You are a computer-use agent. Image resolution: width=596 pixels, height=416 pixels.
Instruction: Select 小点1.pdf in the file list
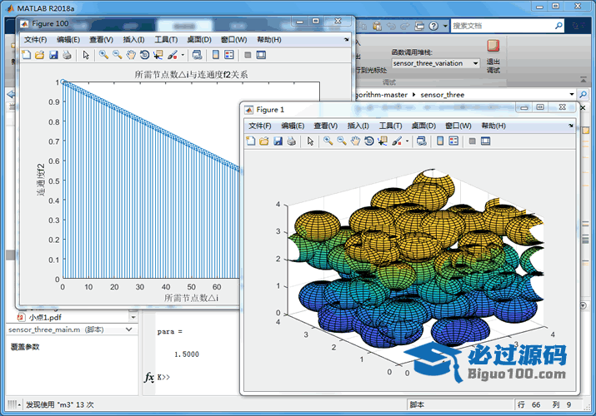[x=46, y=316]
